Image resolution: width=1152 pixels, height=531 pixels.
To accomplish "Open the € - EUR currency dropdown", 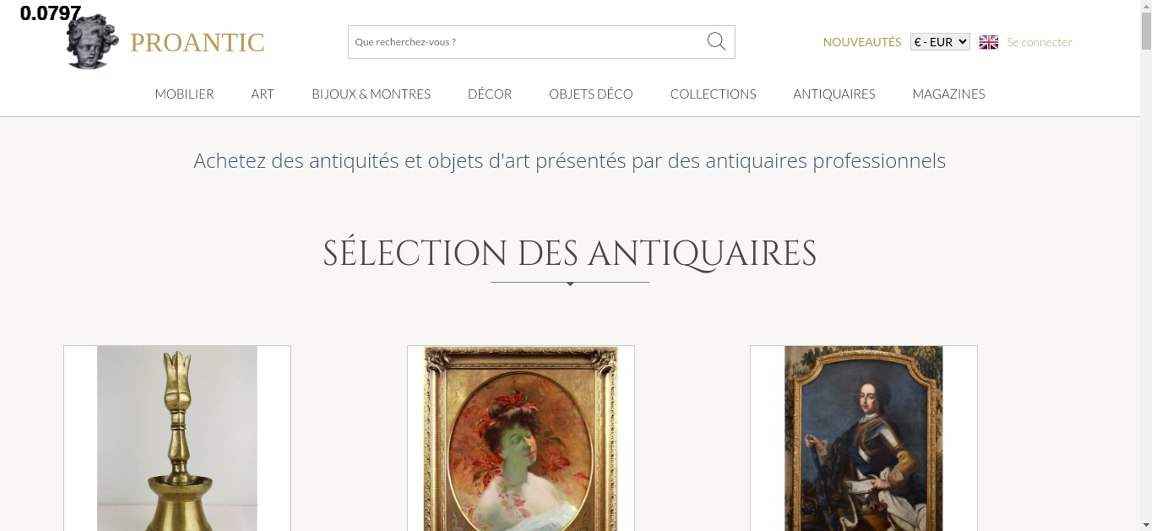I will 940,42.
